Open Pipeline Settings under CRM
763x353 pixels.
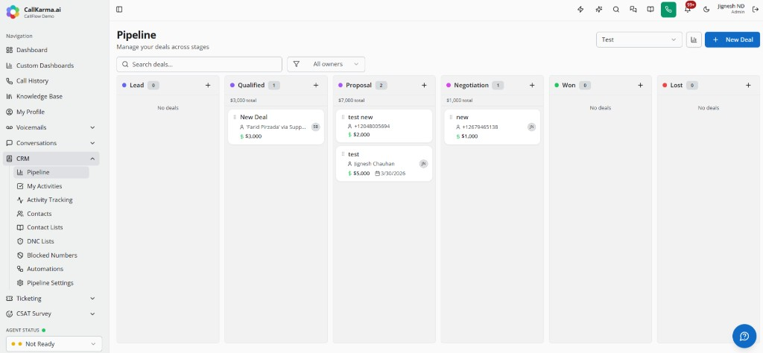51,283
